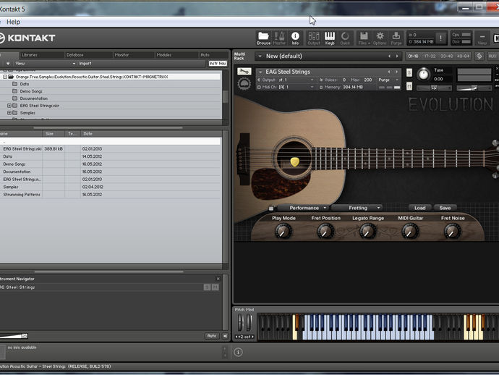Select rack page 33-48

point(446,56)
